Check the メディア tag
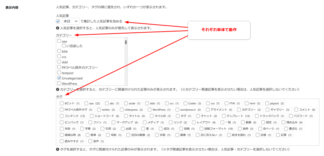 pos(145,122)
